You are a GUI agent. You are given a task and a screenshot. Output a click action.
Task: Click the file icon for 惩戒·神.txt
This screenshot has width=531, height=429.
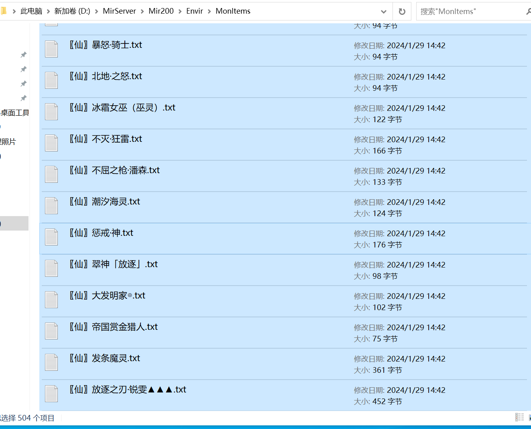51,237
